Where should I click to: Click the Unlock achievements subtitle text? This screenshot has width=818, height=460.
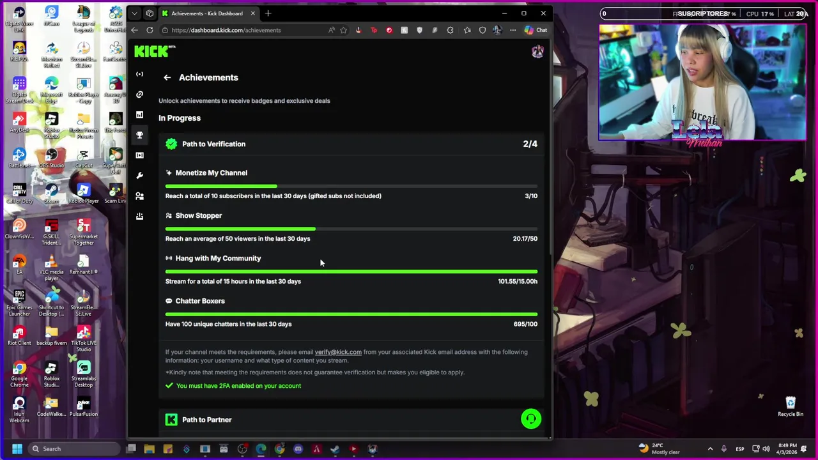click(244, 100)
